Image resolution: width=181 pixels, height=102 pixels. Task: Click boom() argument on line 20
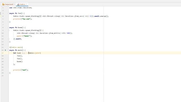[20, 61]
